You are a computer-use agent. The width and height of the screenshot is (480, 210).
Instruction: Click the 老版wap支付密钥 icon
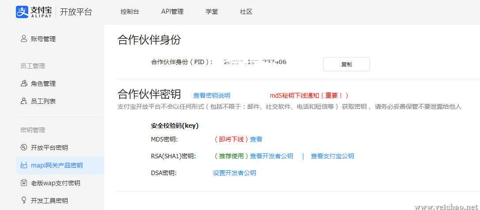(x=24, y=183)
